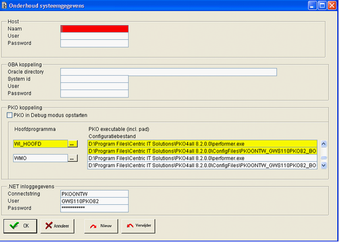Click the red Host Naam field
339x242 pixels.
[94, 29]
